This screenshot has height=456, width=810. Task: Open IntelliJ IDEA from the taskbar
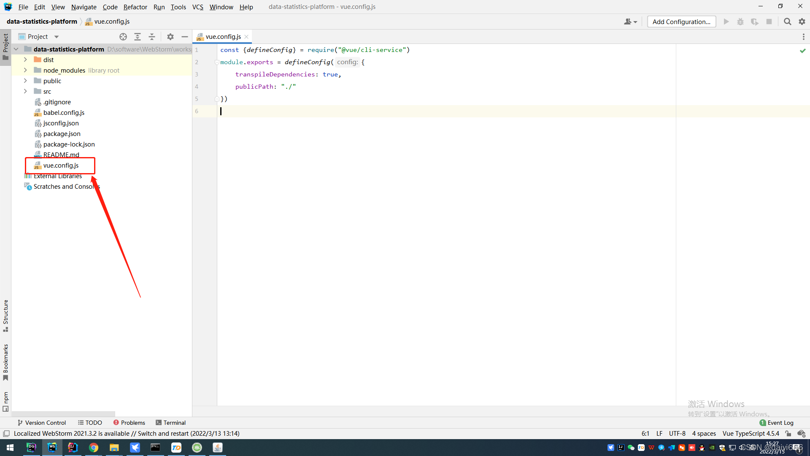[73, 448]
